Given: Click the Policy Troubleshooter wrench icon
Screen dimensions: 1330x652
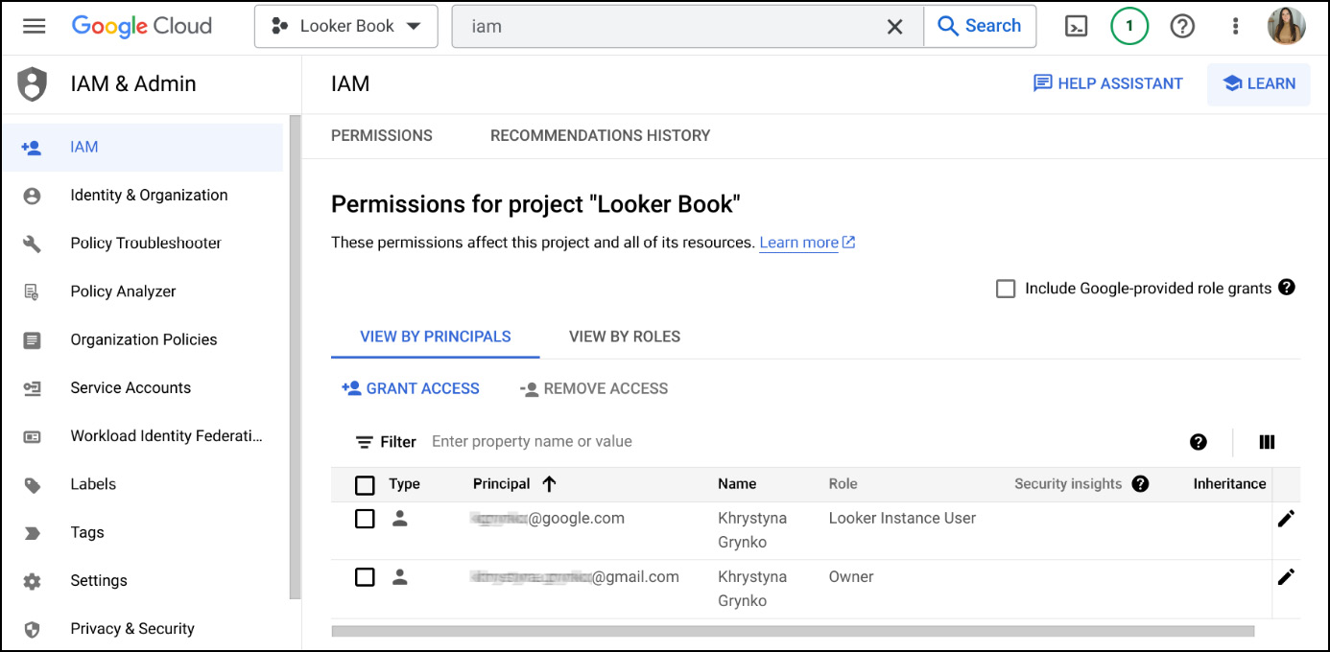Looking at the screenshot, I should pyautogui.click(x=32, y=244).
